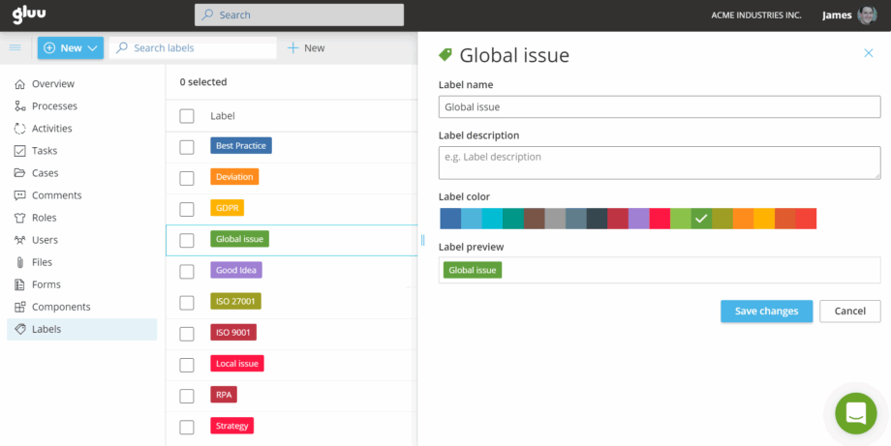This screenshot has height=446, width=891.
Task: Toggle the select-all checkbox in the Label header
Action: (187, 116)
